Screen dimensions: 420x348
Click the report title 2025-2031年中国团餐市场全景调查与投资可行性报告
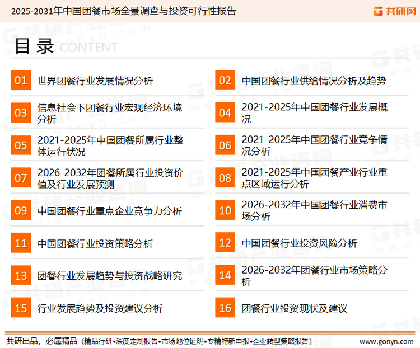[124, 11]
